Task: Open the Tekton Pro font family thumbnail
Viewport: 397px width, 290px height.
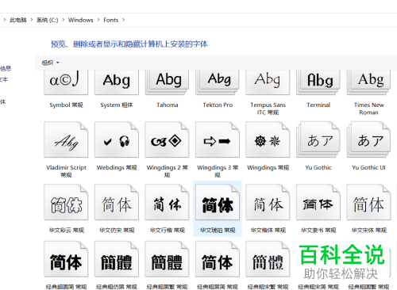Action: click(x=218, y=82)
